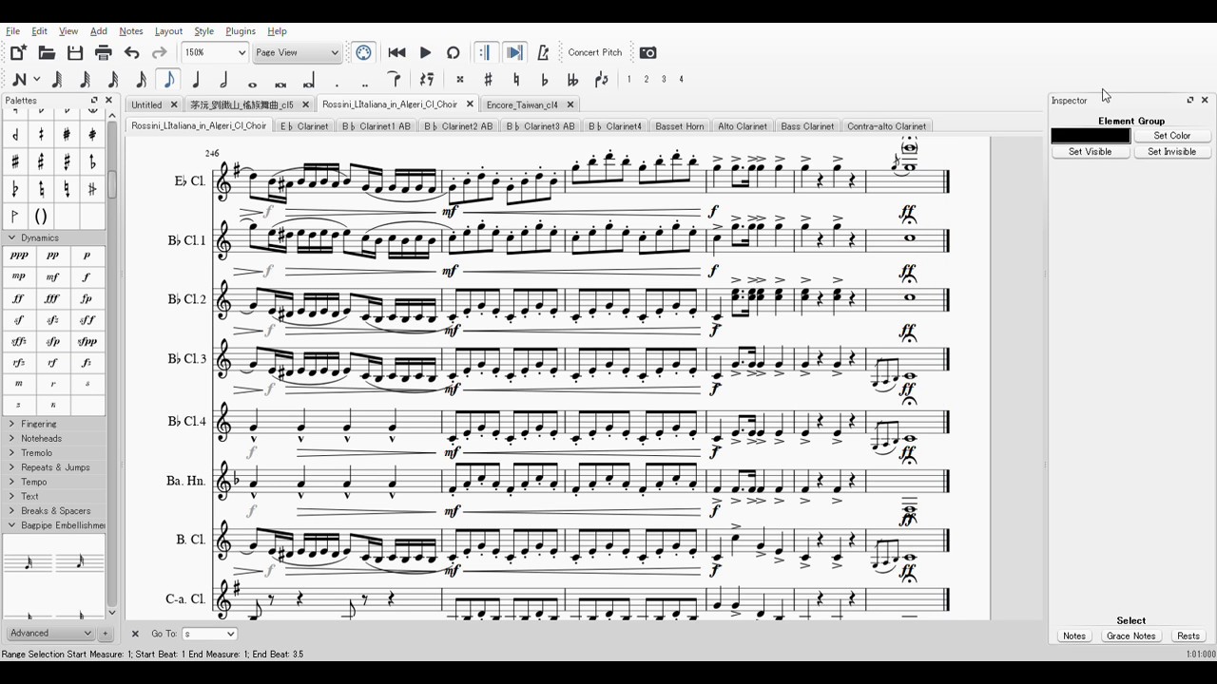This screenshot has width=1217, height=684.
Task: Click the Set Visible button
Action: 1091,152
